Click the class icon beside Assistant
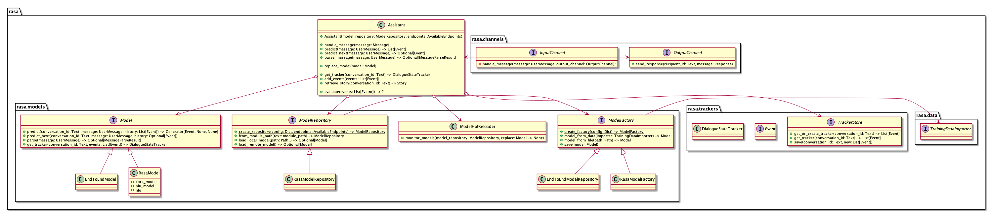Viewport: 992px width, 213px height. (381, 25)
